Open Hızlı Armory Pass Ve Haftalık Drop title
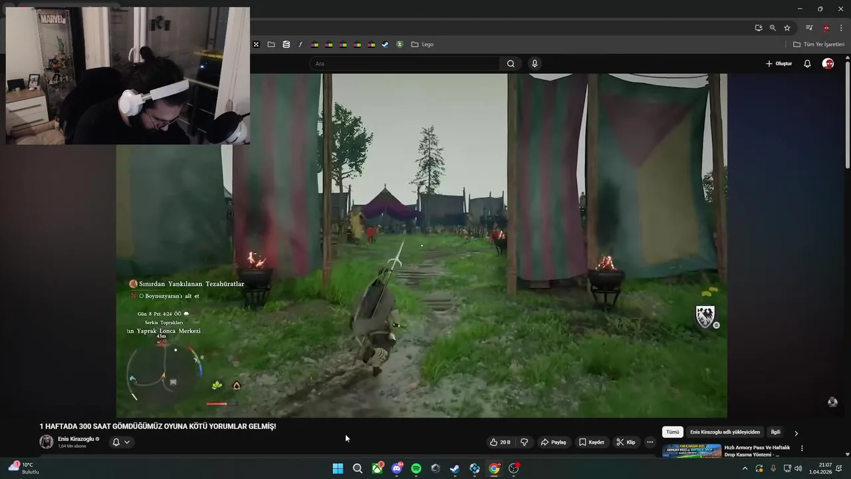Viewport: 851px width, 479px height. (x=757, y=451)
